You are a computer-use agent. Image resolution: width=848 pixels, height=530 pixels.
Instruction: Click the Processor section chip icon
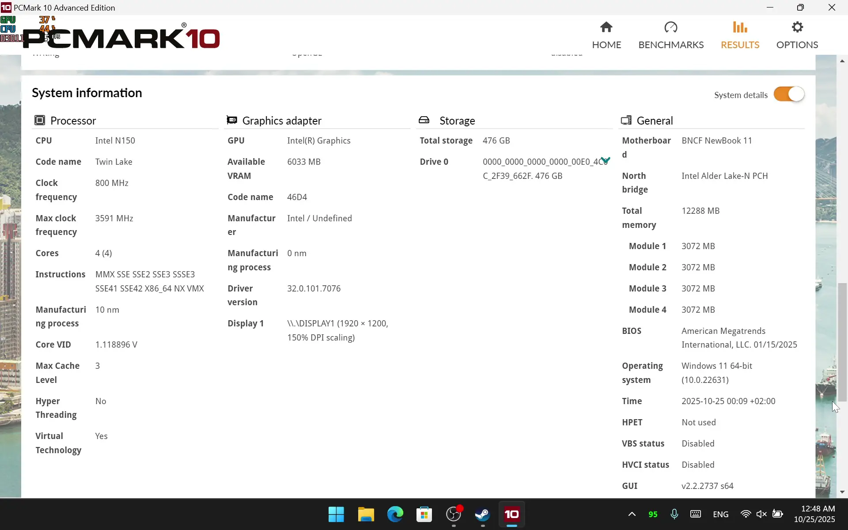tap(40, 120)
